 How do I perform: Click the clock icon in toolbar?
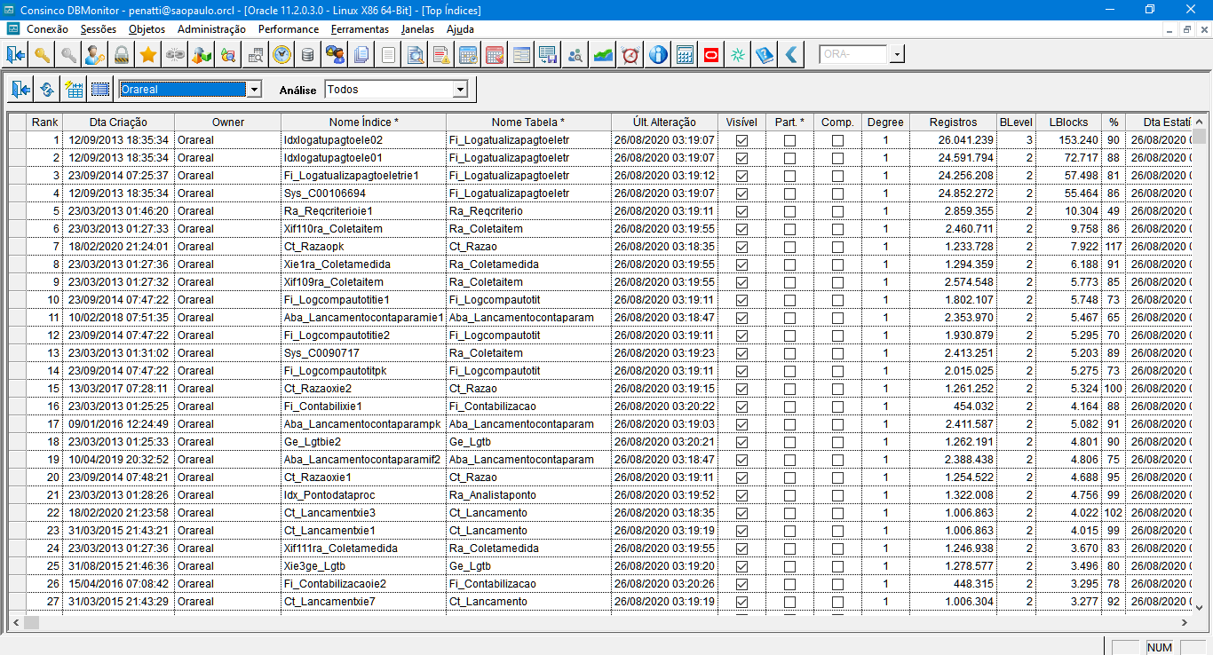tap(281, 55)
